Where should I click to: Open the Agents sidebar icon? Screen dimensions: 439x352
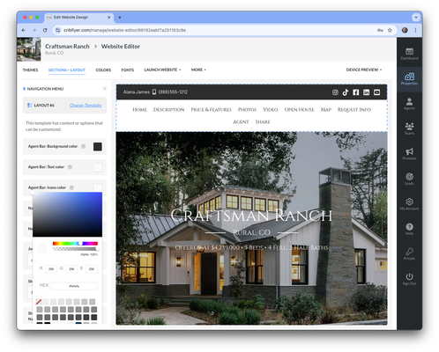pos(409,101)
